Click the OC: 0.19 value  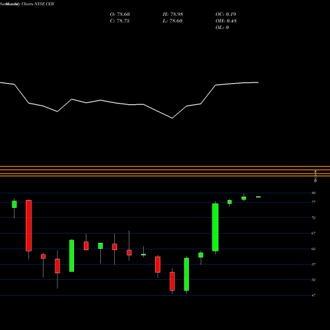[x=226, y=15]
